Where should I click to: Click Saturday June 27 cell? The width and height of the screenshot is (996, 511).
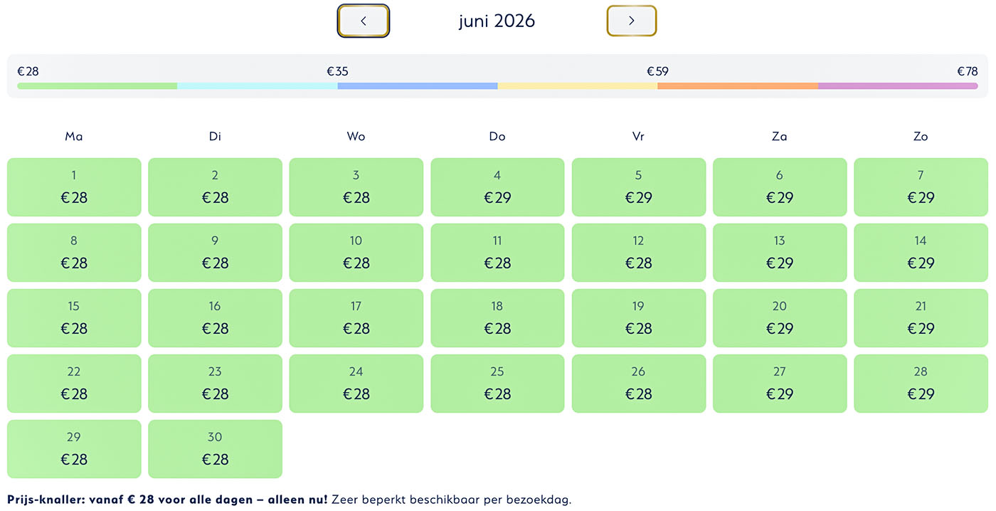point(780,384)
